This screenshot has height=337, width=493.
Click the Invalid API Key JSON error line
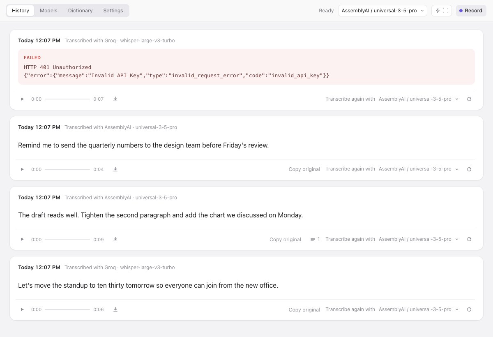[177, 76]
